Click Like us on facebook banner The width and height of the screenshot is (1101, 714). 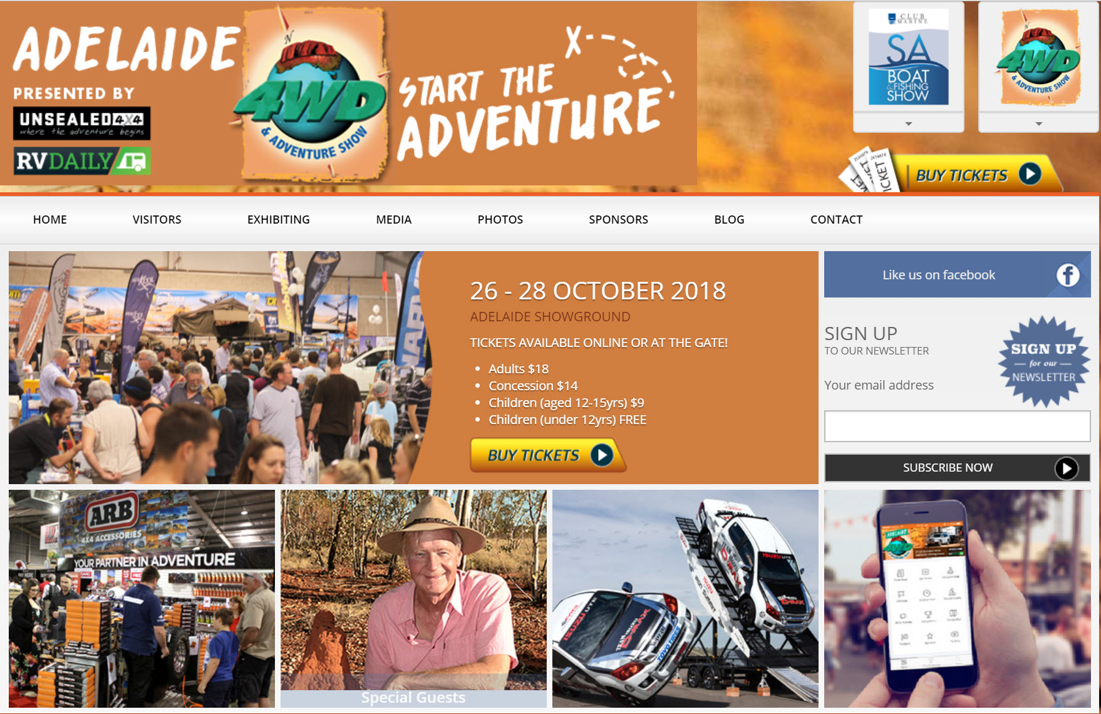tap(957, 274)
